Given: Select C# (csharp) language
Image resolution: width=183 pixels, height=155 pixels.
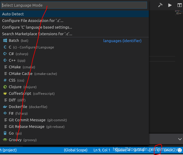Looking at the screenshot, I should [x=74, y=54].
